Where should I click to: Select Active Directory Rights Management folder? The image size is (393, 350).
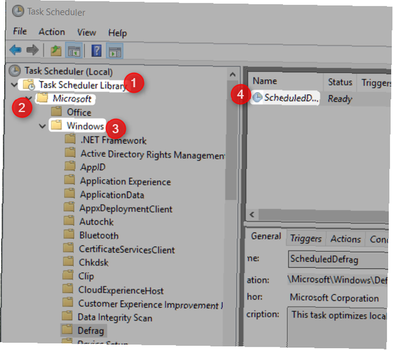pyautogui.click(x=152, y=154)
